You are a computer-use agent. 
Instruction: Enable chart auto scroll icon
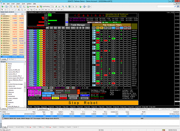coord(73,7)
